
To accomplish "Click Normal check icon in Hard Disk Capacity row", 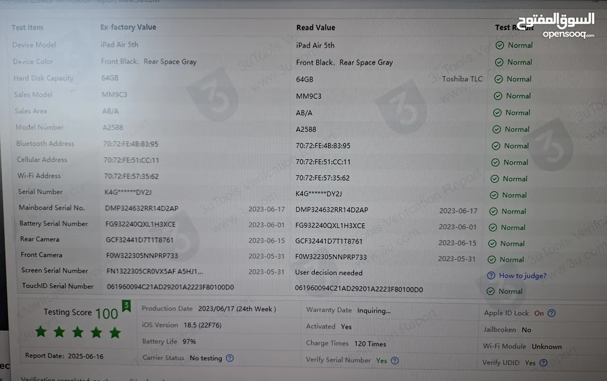I will (499, 79).
